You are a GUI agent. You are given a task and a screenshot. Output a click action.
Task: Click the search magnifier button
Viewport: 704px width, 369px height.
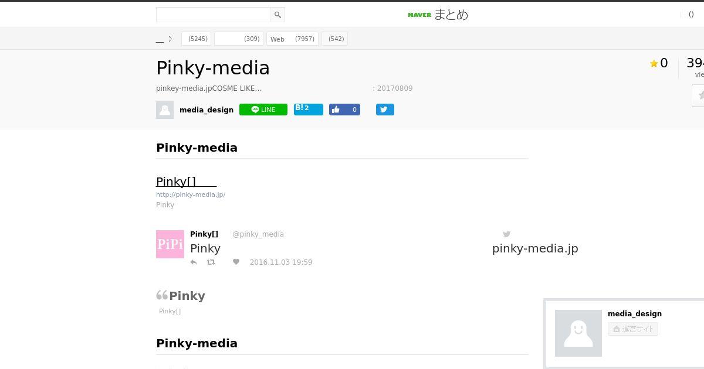coord(277,15)
